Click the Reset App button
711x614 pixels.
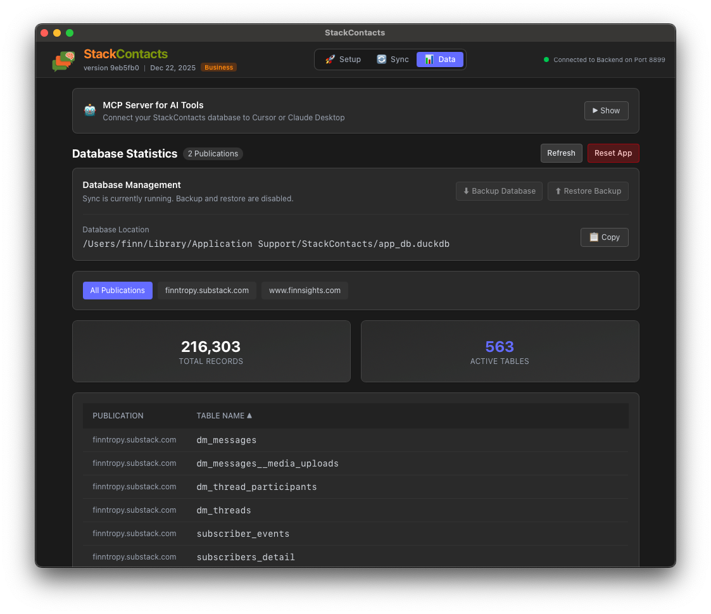613,153
